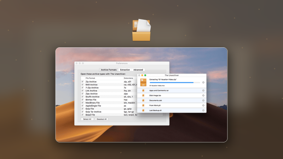Click 'lha, lzh' extensions cell
The image size is (283, 159).
(127, 91)
